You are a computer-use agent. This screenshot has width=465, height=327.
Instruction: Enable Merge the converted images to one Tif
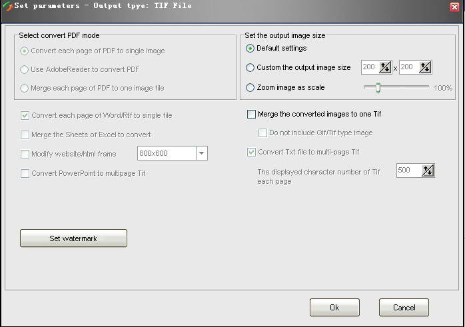click(251, 115)
